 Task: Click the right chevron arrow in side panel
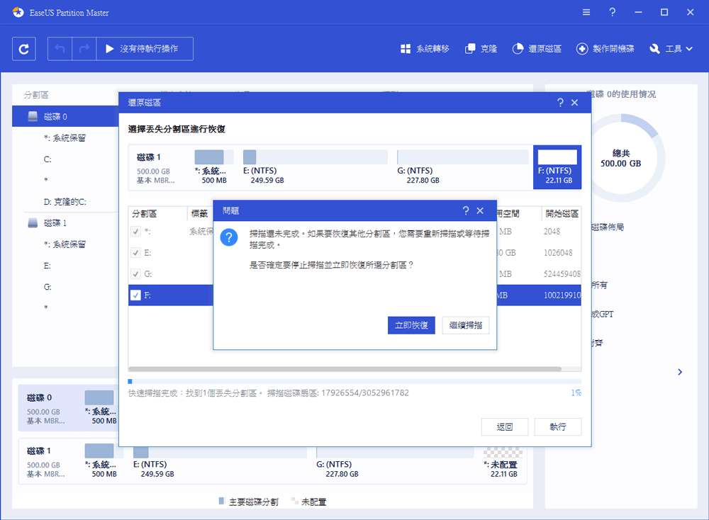click(x=680, y=372)
